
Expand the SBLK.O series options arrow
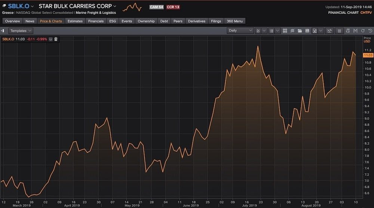(50, 39)
